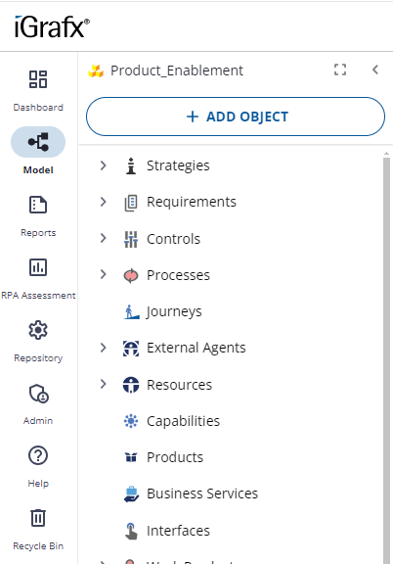Collapse the panel with left chevron
The image size is (393, 564).
coord(375,70)
